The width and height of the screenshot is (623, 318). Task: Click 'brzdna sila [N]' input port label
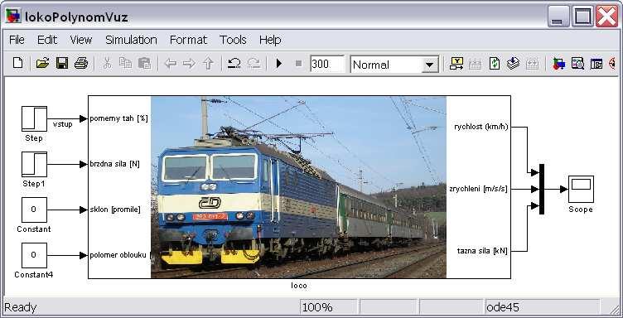click(114, 164)
